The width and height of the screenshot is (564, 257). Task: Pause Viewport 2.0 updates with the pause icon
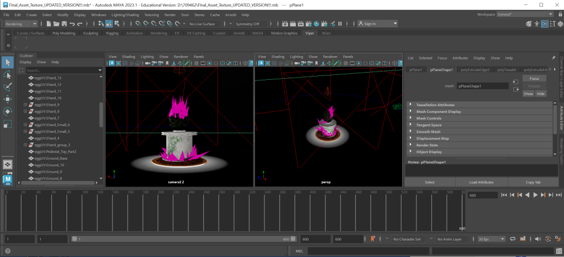[340, 24]
